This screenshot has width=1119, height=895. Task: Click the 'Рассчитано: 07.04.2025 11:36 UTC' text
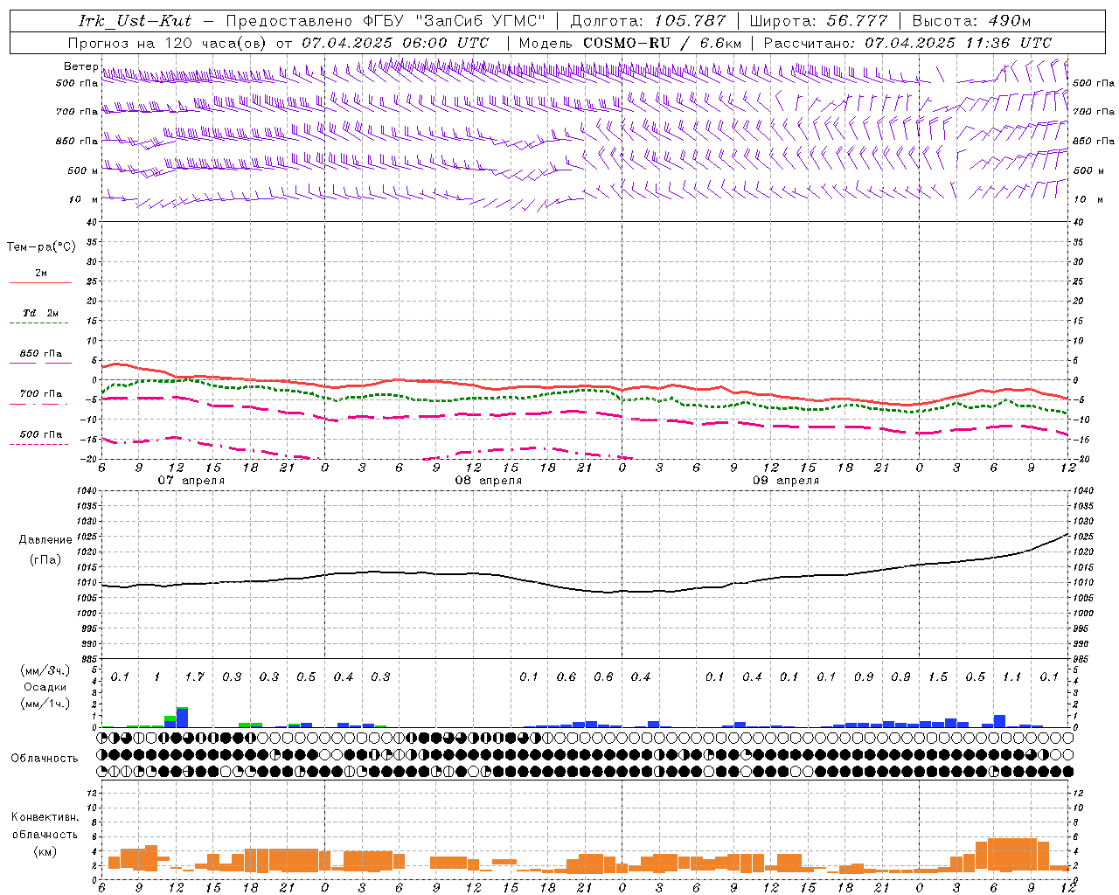point(907,43)
